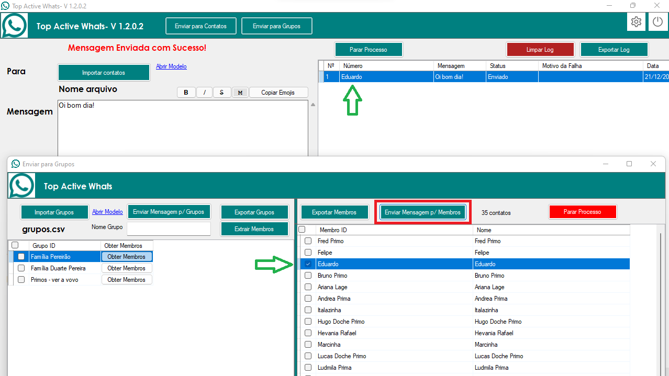Image resolution: width=669 pixels, height=376 pixels.
Task: Click Exportar Log button
Action: coord(614,50)
